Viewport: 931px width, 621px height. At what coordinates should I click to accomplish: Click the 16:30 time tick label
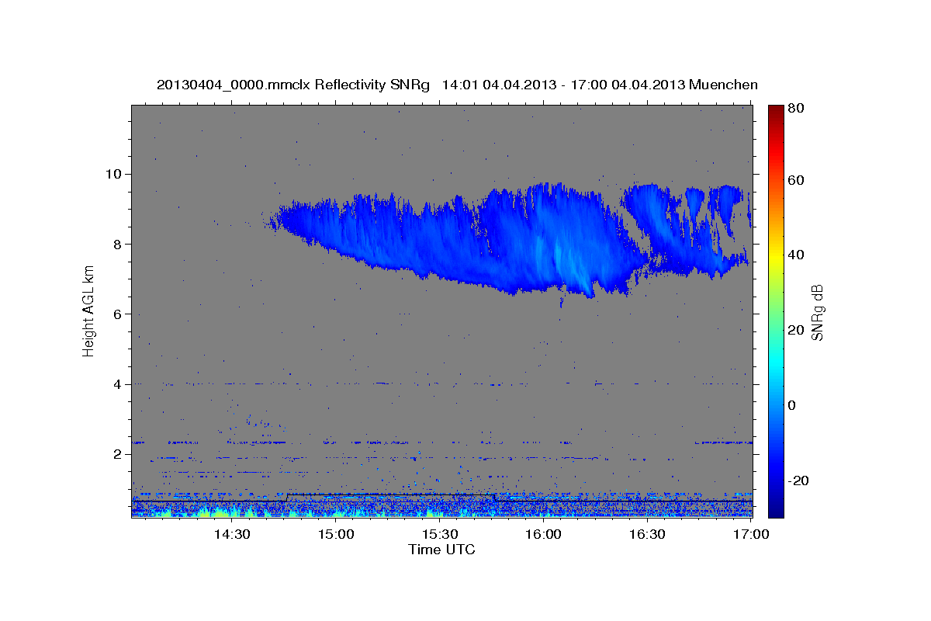coord(647,534)
